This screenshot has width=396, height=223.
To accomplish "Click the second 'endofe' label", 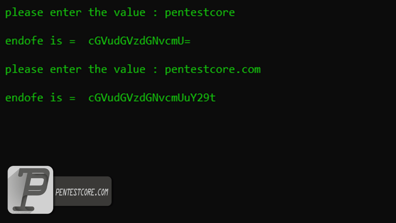I will click(24, 98).
